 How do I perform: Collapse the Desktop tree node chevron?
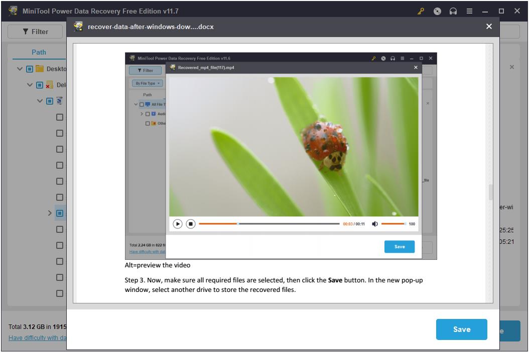(20, 69)
